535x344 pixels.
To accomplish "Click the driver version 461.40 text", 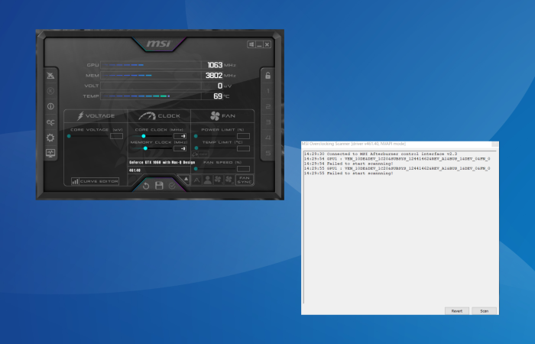I will [x=135, y=170].
